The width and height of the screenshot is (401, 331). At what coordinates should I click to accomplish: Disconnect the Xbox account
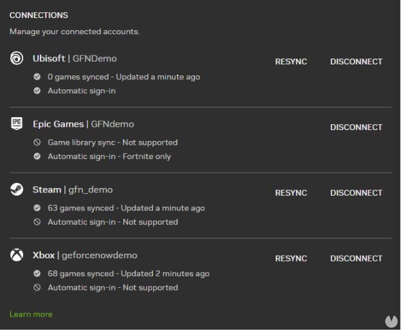tap(356, 258)
